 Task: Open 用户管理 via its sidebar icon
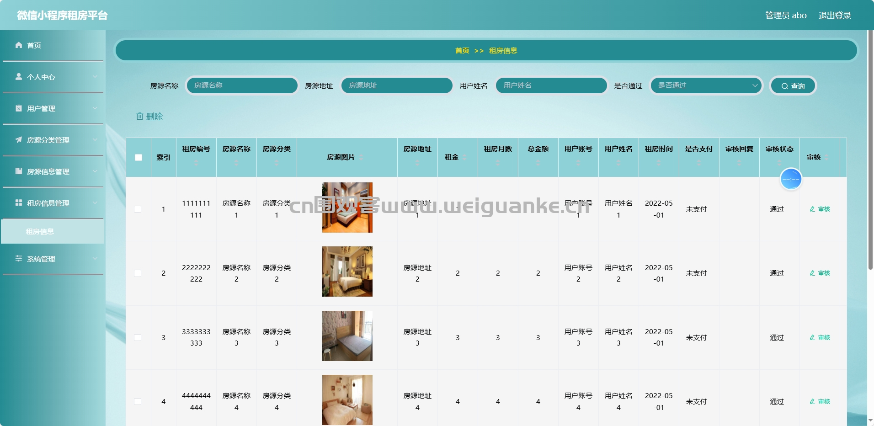[x=18, y=108]
